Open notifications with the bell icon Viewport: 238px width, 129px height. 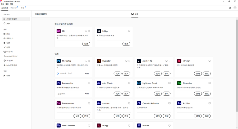pos(230,8)
